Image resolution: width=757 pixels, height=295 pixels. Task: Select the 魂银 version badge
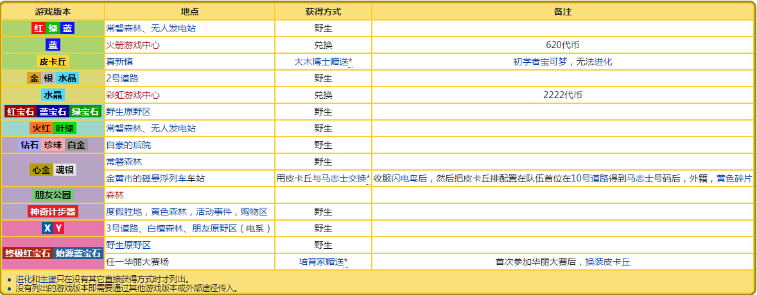click(65, 170)
